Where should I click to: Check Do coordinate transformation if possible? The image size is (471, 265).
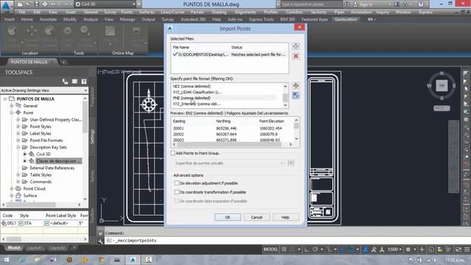coord(177,191)
